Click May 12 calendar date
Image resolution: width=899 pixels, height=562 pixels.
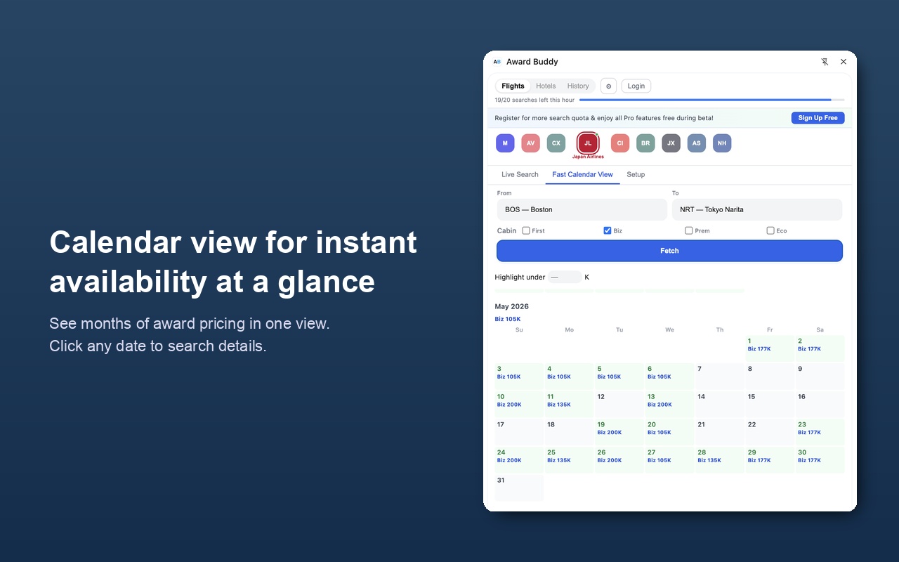(619, 404)
